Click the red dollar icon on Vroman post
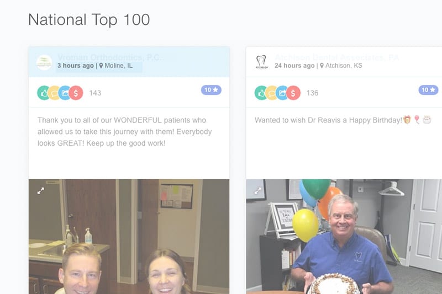The image size is (442, 294). (76, 93)
